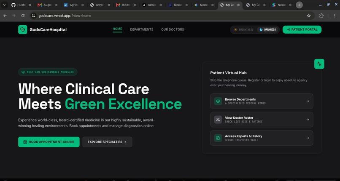The height and width of the screenshot is (181, 340).
Task: Click arrow on Browse Departments row
Action: [308, 101]
